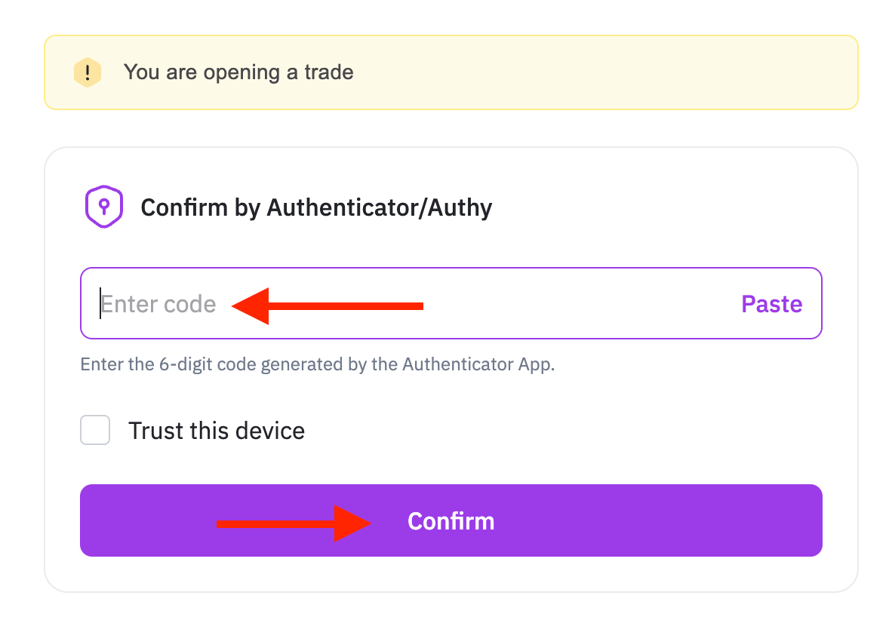Select the exclamation mark inside the warning badge

click(x=88, y=72)
